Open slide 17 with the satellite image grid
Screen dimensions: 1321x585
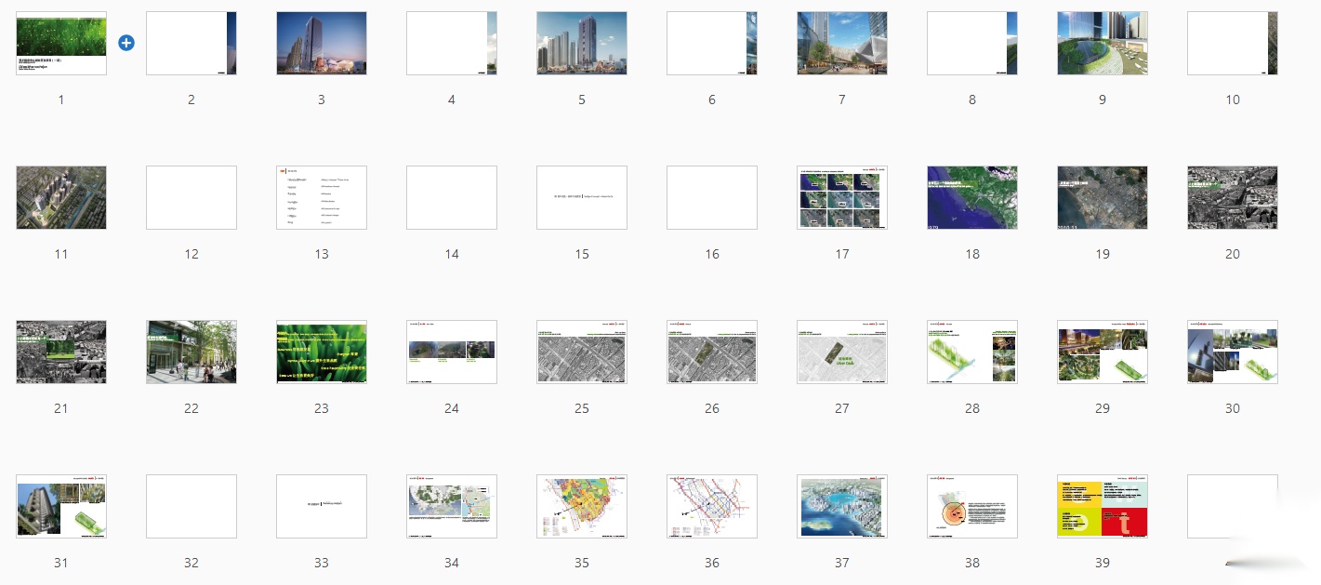[x=842, y=197]
